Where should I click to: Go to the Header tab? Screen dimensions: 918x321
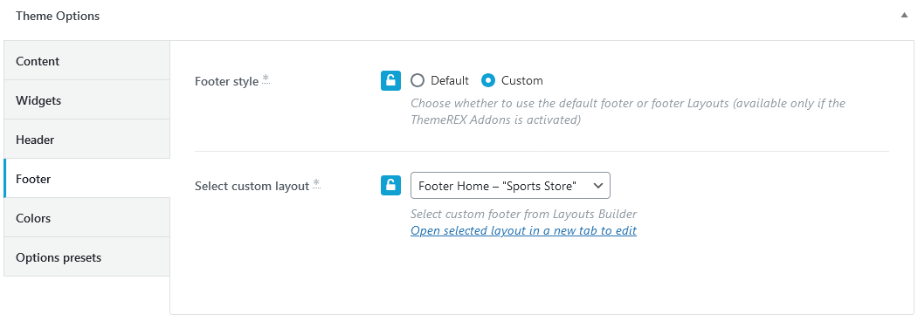86,140
